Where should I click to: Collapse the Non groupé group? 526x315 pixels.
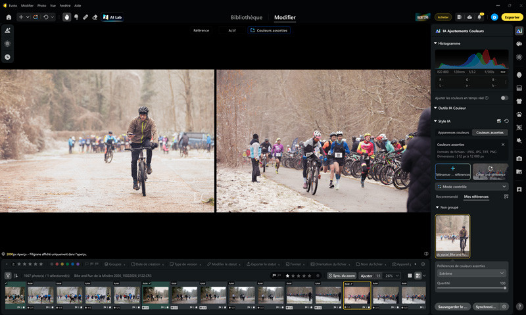(437, 207)
